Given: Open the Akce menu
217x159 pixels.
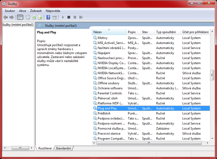Looking at the screenshot, I should (x=22, y=11).
